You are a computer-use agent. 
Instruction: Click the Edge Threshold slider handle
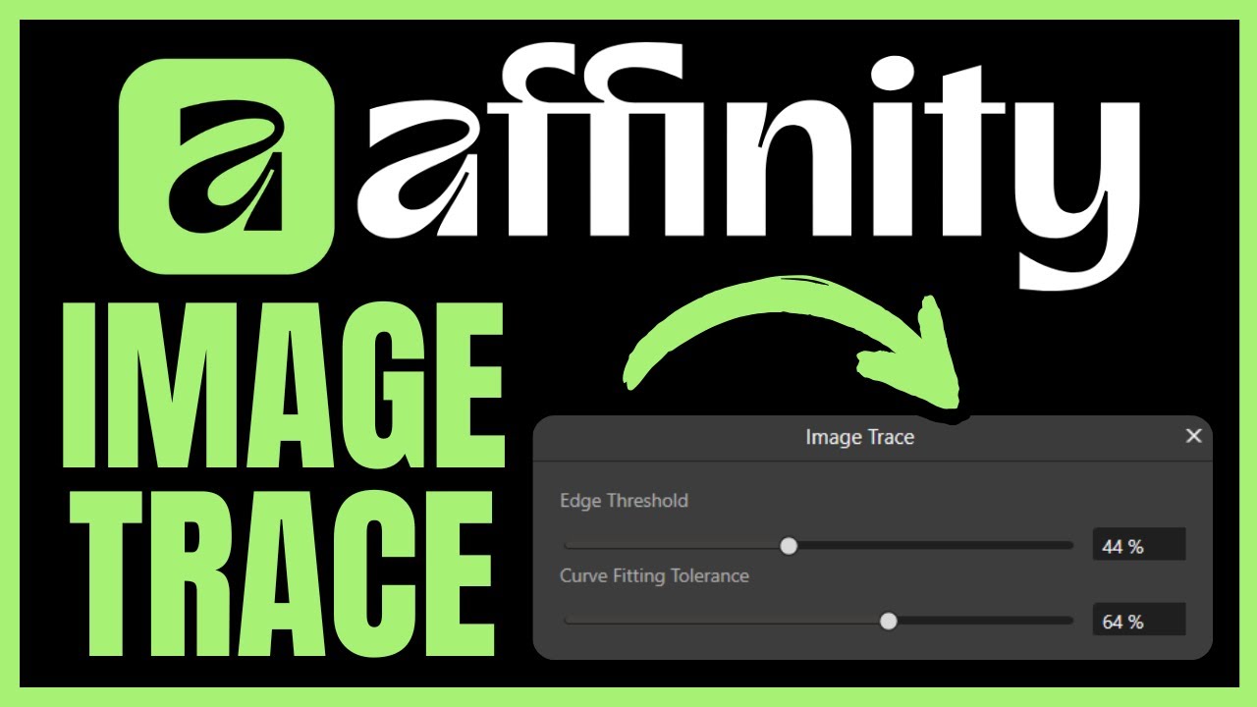click(789, 546)
